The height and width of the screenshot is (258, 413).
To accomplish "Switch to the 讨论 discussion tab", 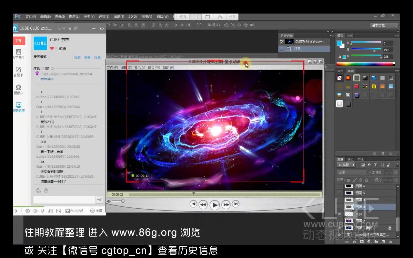I will click(x=36, y=68).
